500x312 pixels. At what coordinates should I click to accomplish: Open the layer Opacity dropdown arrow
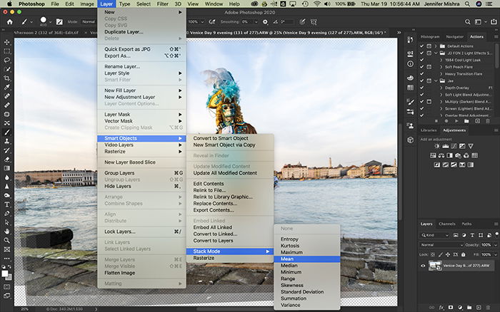(x=496, y=245)
